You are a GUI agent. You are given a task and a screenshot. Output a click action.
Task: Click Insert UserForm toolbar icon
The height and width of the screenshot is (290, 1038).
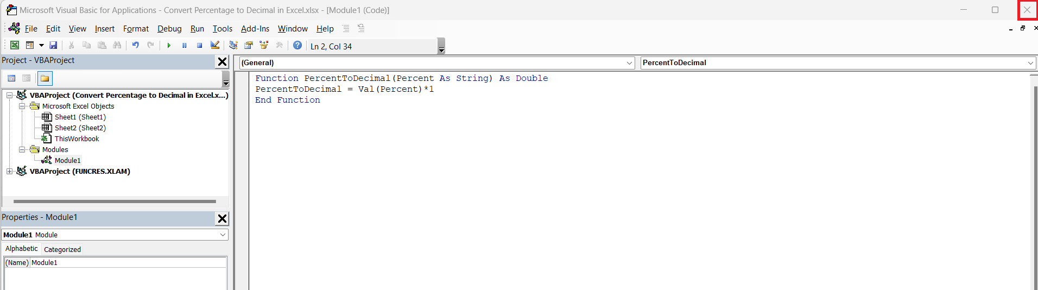30,45
